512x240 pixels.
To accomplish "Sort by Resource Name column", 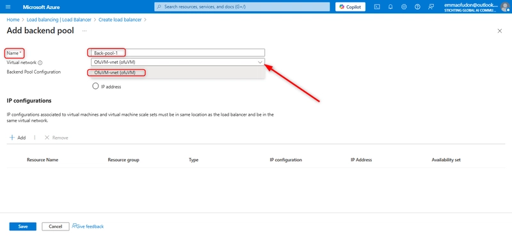I will point(43,160).
